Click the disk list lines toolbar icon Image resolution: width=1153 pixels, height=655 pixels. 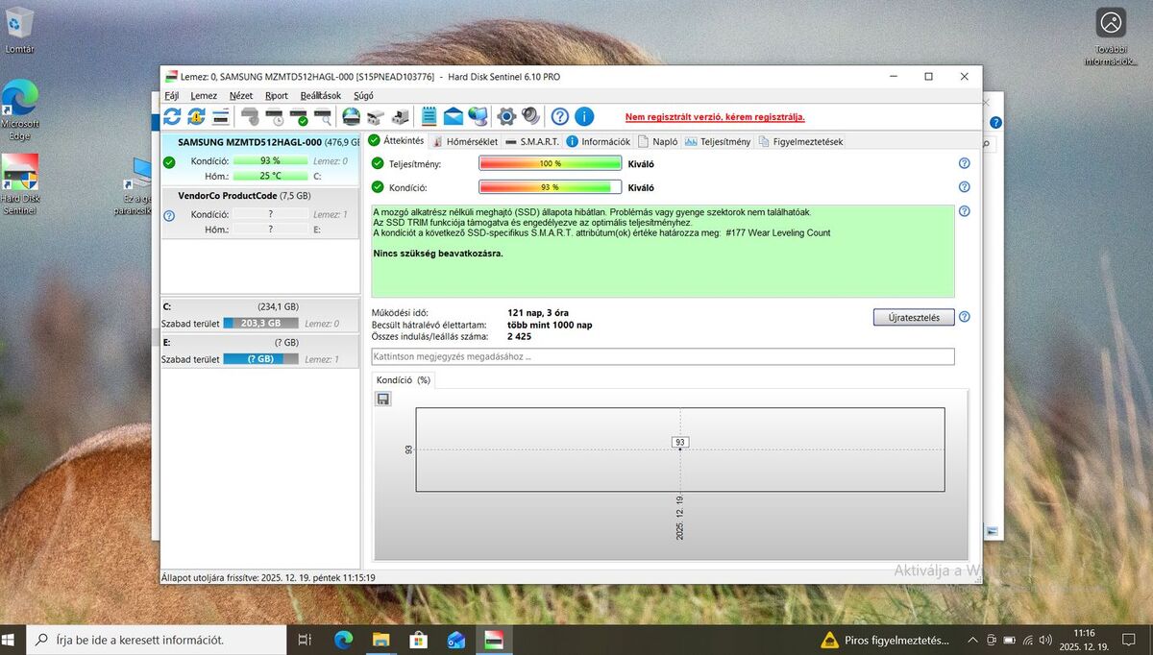(221, 116)
